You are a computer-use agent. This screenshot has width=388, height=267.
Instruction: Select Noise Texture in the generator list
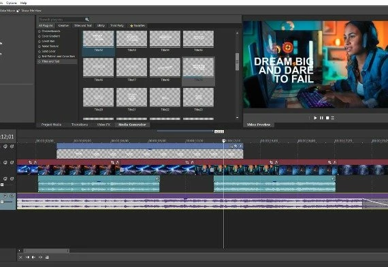pyautogui.click(x=50, y=46)
